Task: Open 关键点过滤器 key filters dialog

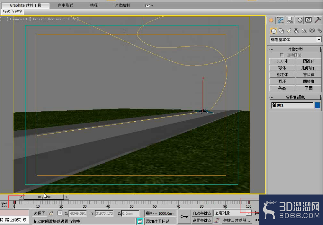Action: point(237,221)
